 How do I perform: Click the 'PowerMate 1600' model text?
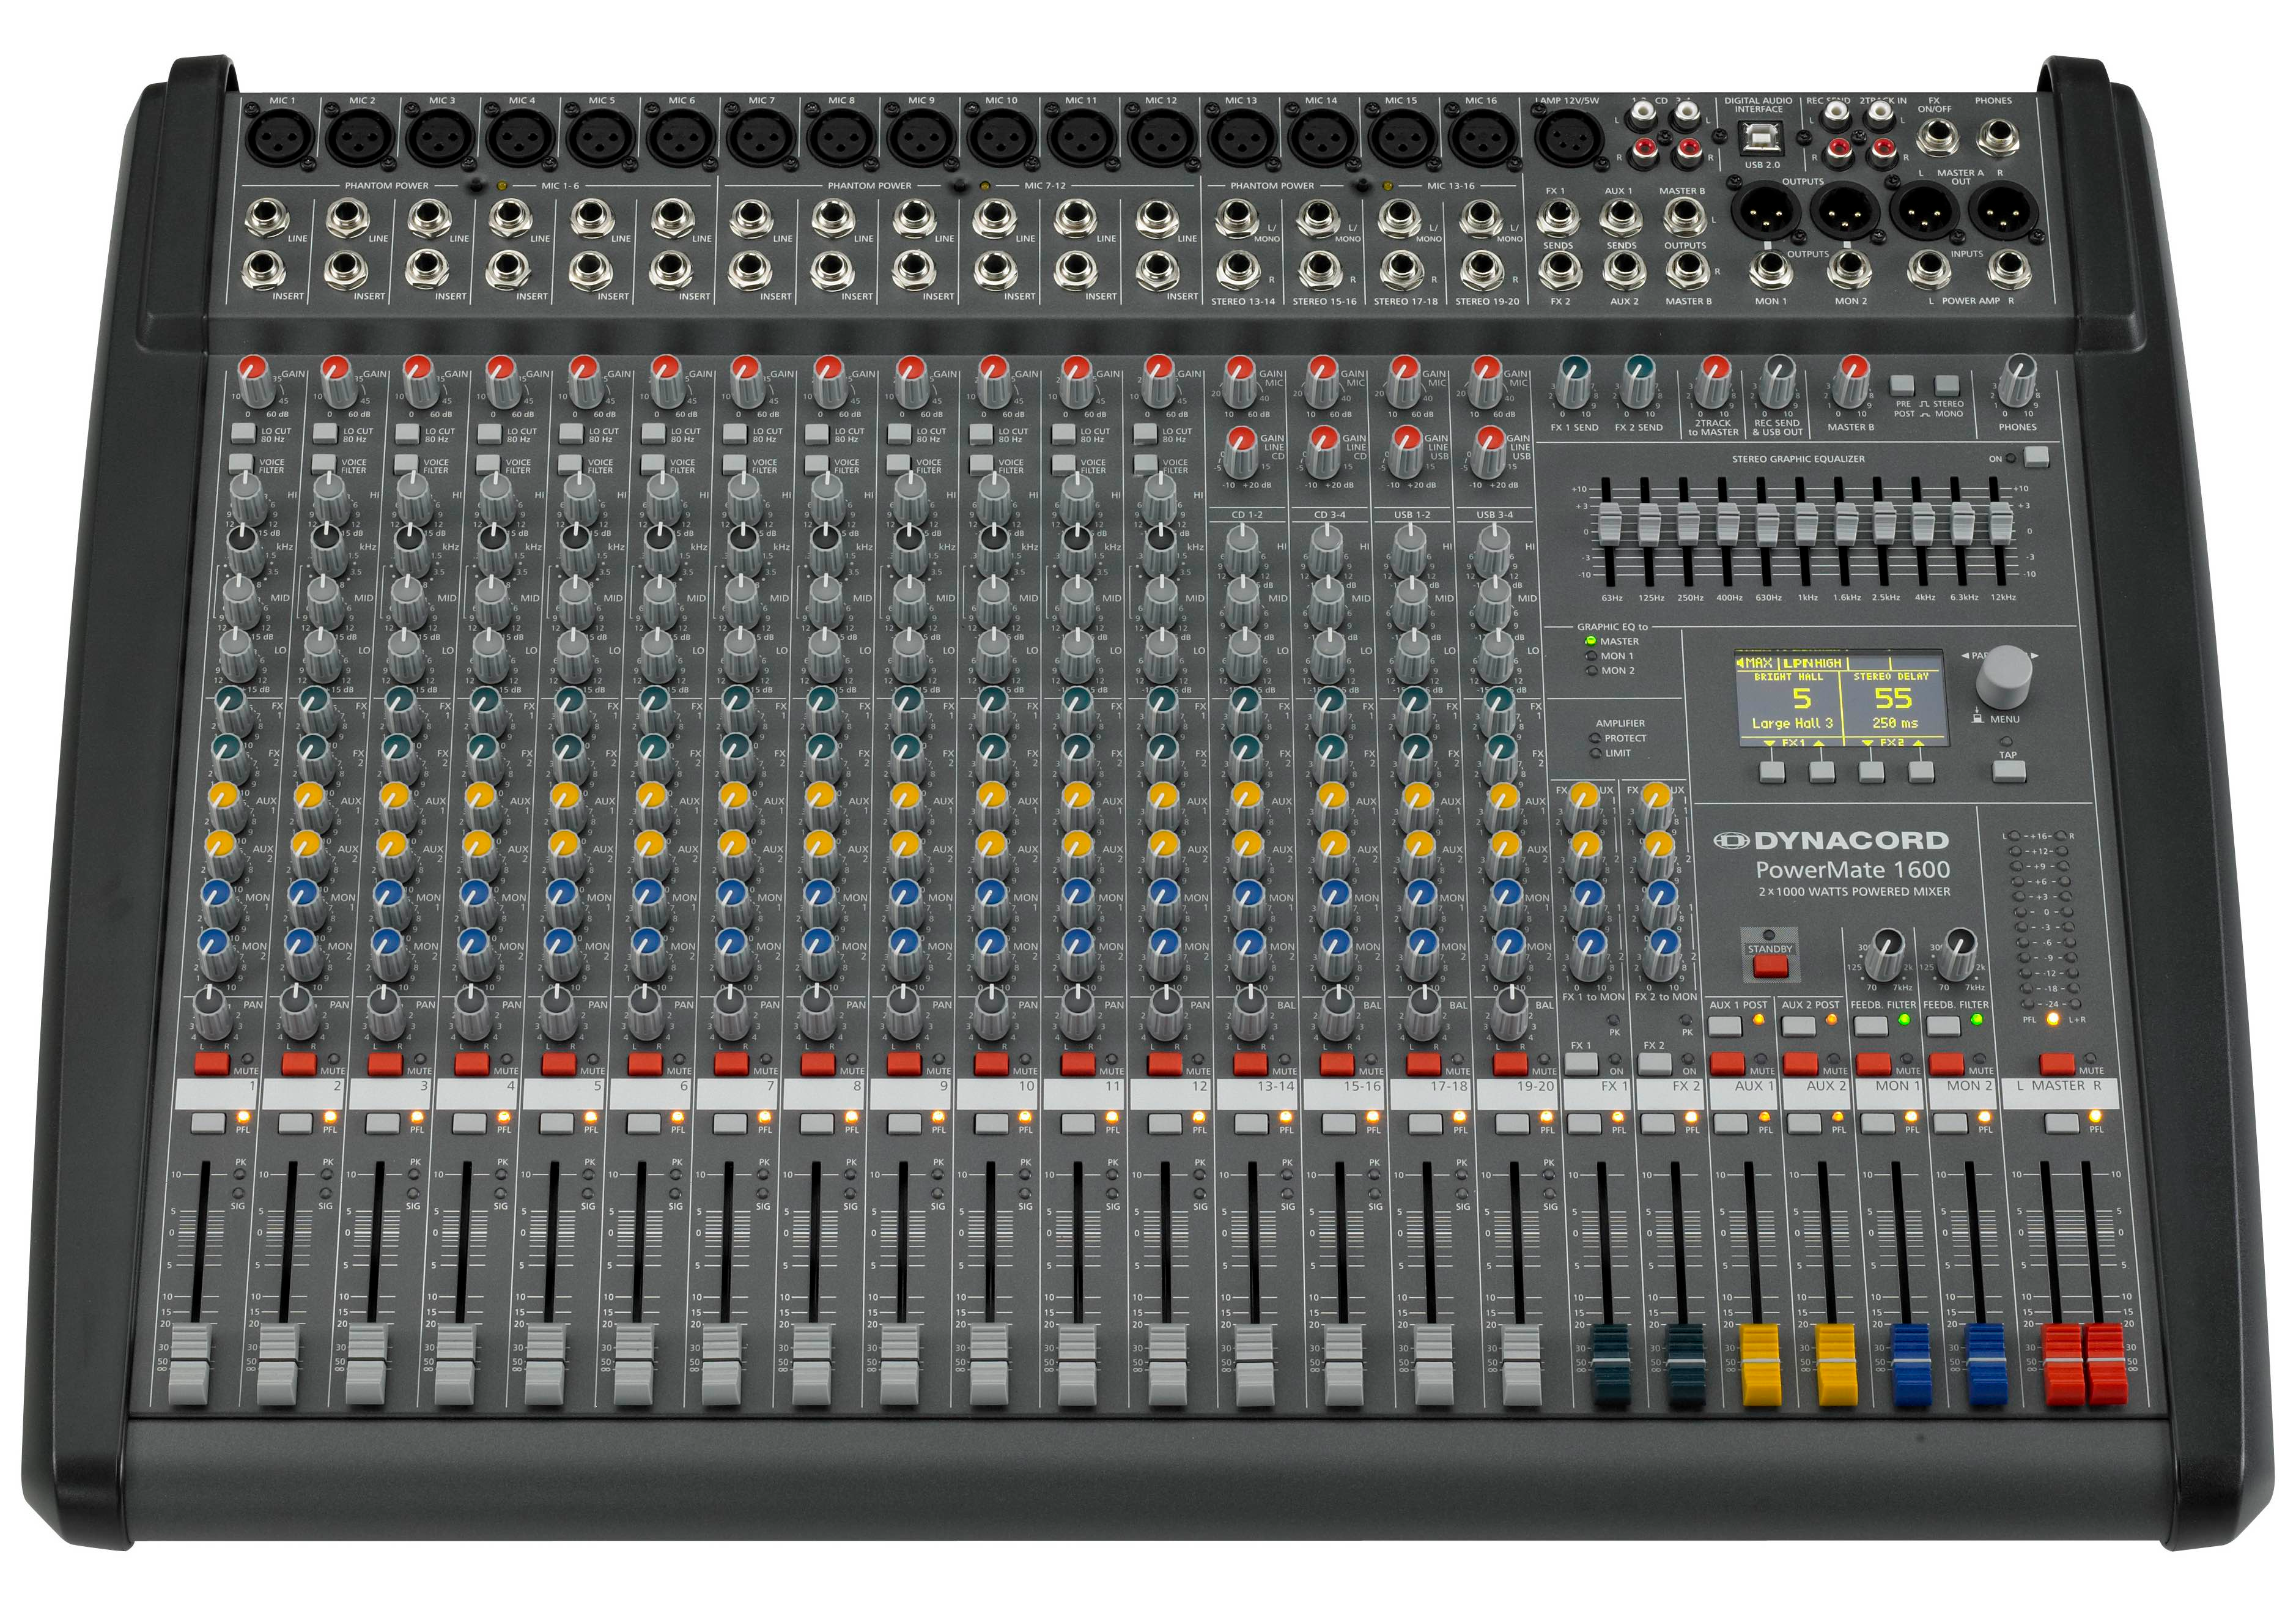tap(1853, 870)
